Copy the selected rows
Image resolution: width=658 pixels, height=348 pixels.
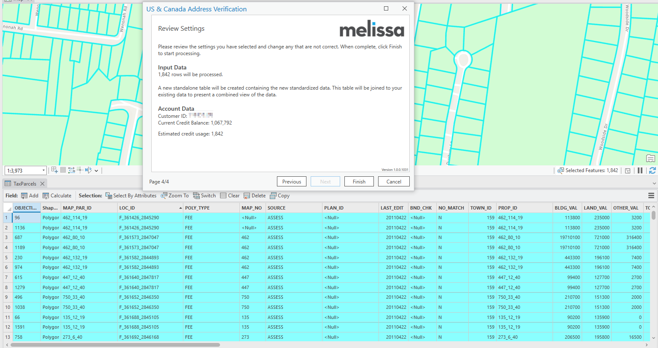(x=279, y=195)
